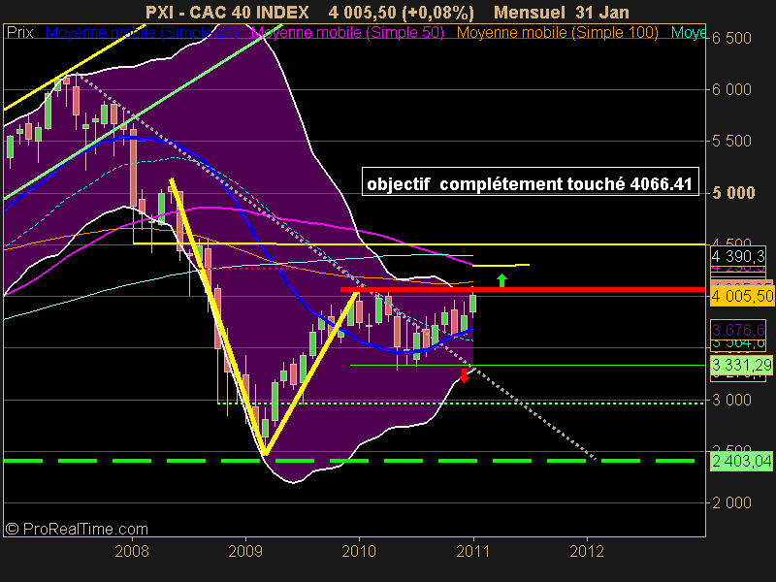Click the objectif complétement touché 4066.41 annotation
Screen dimensions: 776x582
pos(530,182)
